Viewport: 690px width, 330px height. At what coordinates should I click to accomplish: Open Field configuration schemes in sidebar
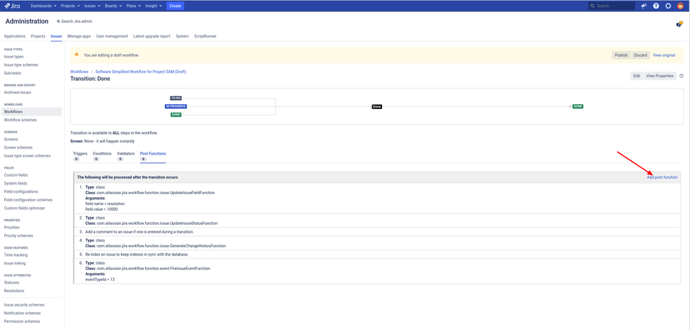coord(28,200)
